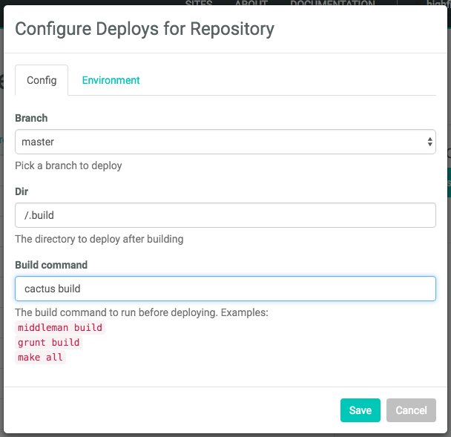
Task: Click 'The directory to deploy after building' text
Action: point(99,239)
